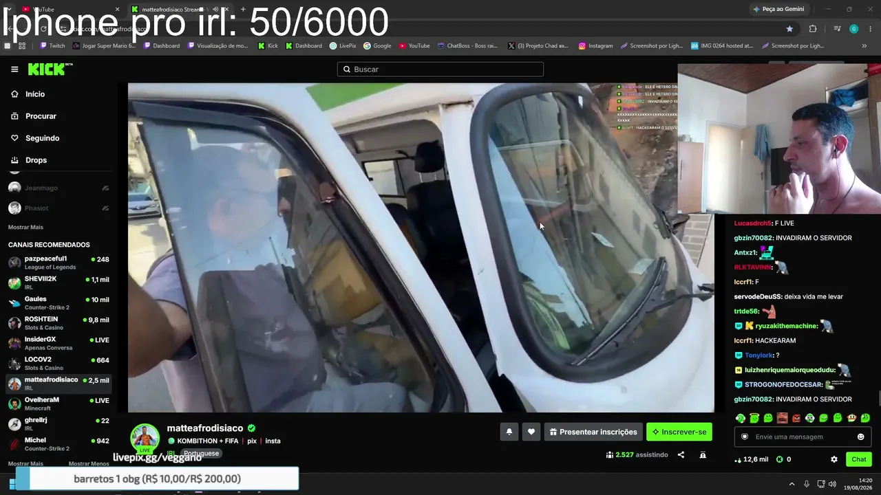Open chat settings gear
881x495 pixels.
point(834,459)
